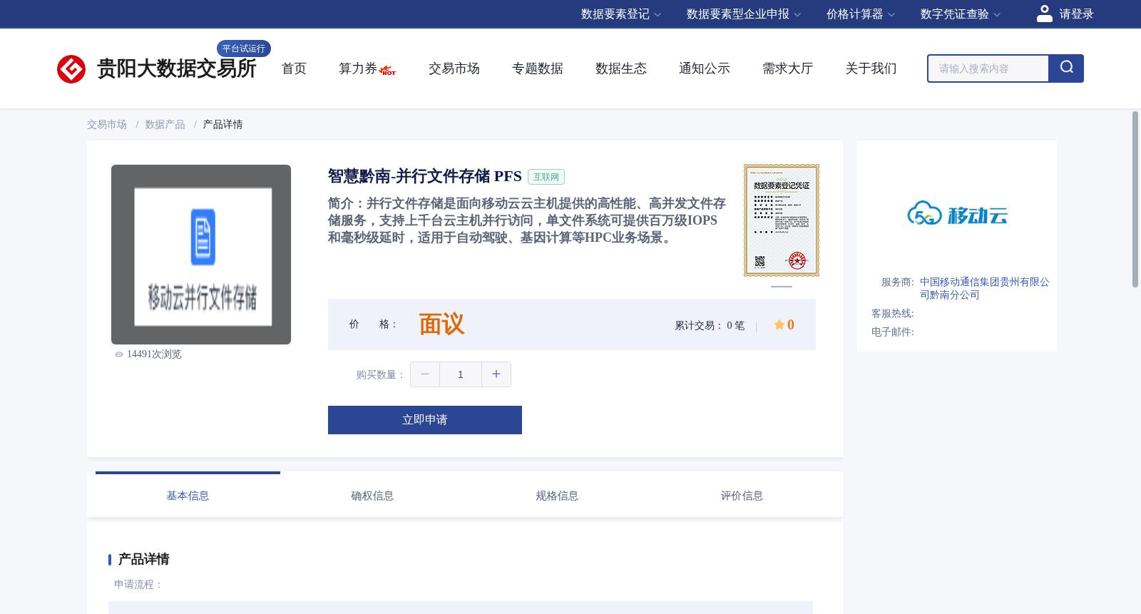1141x614 pixels.
Task: Click the eye views icon
Action: pos(119,354)
